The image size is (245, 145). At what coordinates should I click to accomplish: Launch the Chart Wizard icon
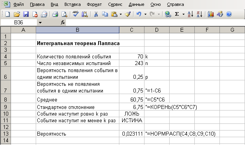210,14
